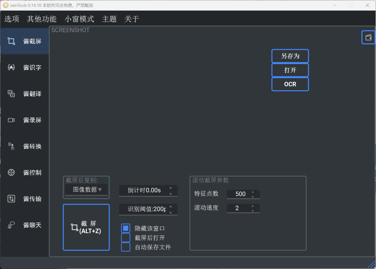The height and width of the screenshot is (269, 376).
Task: Expand the 图像数据 dropdown
Action: pos(86,190)
